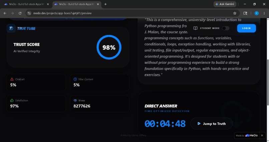
Task: Click the Login button
Action: click(247, 28)
